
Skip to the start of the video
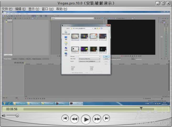pos(65,118)
